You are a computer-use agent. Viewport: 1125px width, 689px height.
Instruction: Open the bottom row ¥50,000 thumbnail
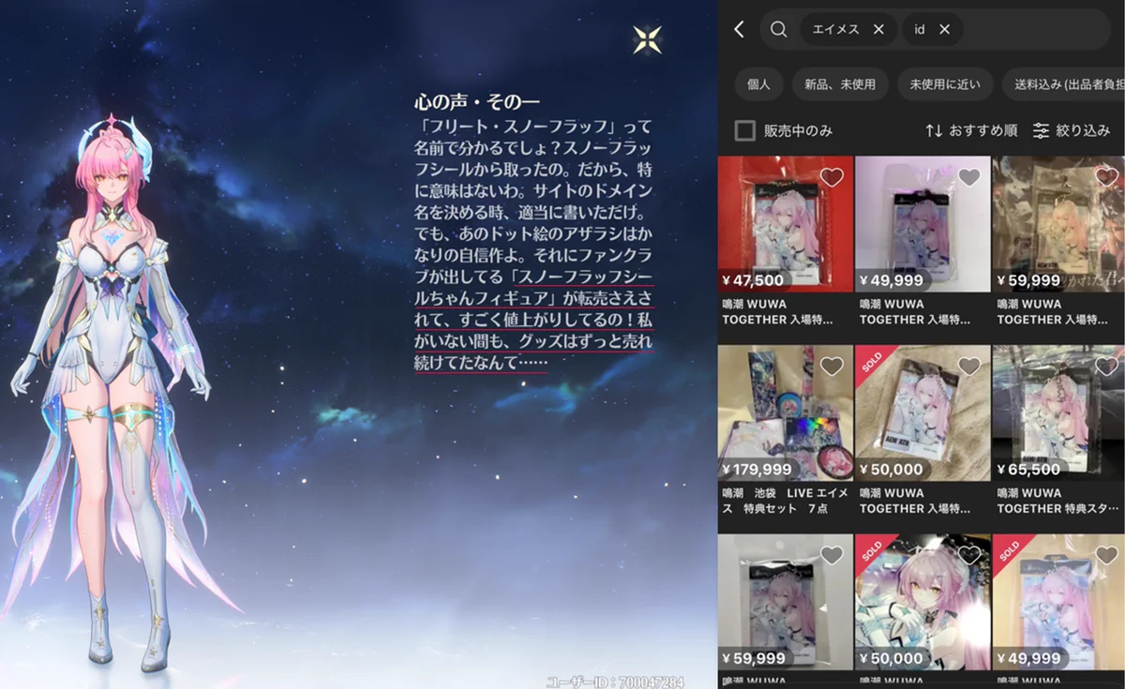(923, 603)
